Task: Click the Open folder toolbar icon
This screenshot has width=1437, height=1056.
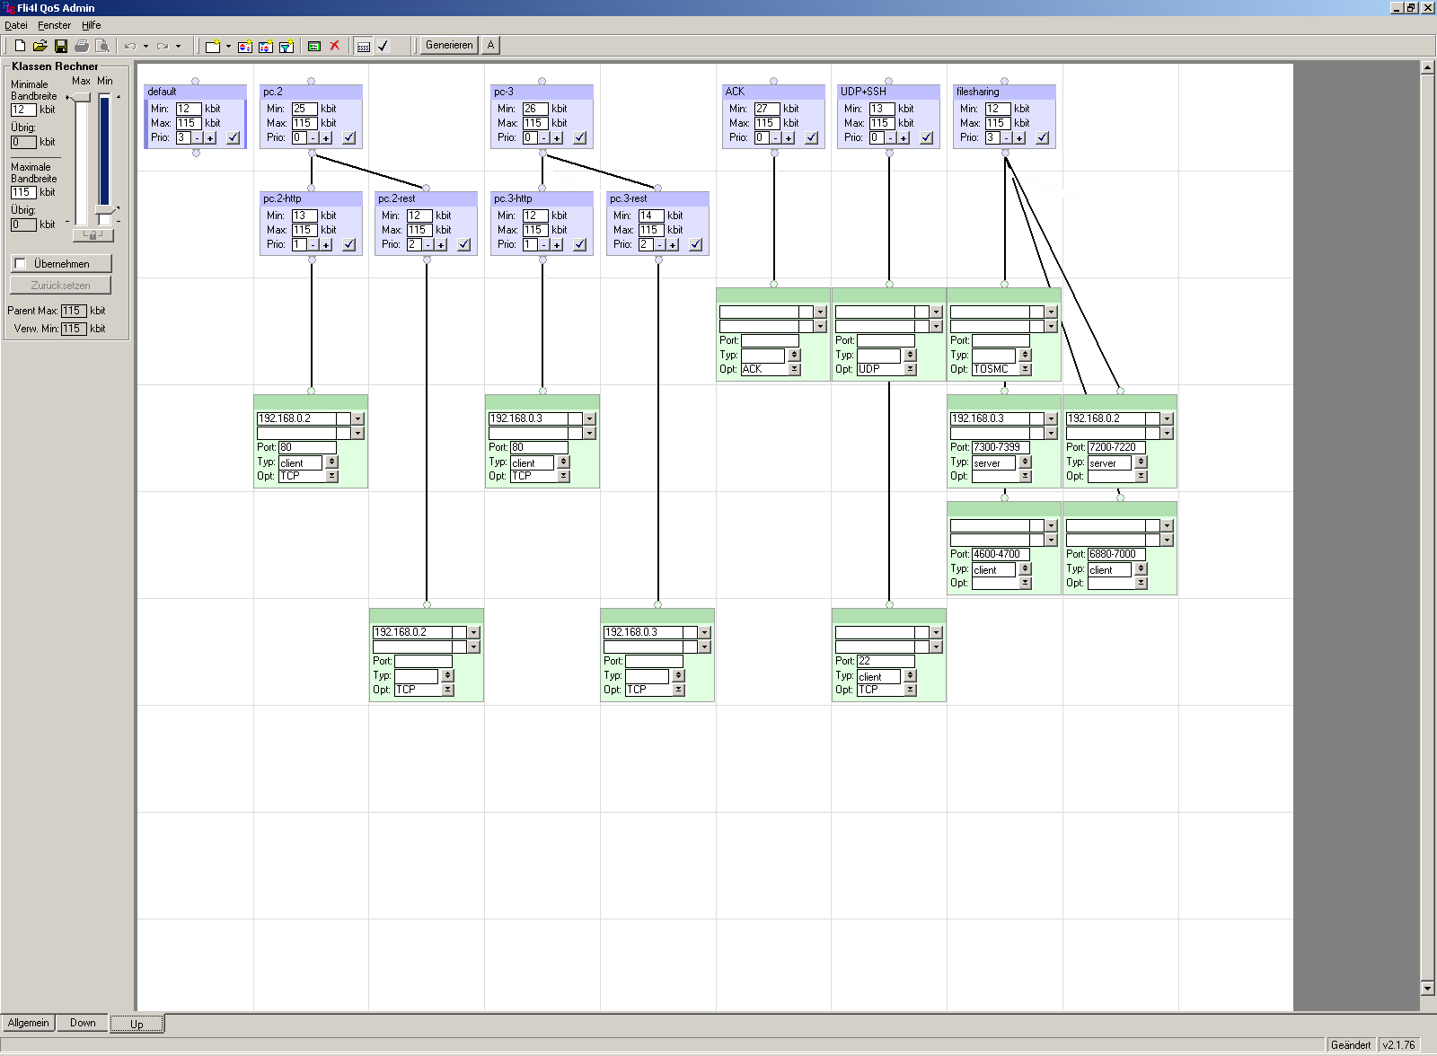Action: tap(40, 46)
